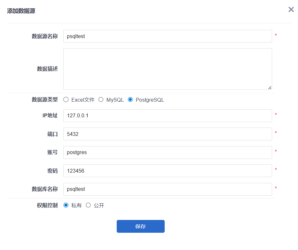Click the 密码 field showing 123456
Screen dimensions: 298x250
click(x=168, y=171)
